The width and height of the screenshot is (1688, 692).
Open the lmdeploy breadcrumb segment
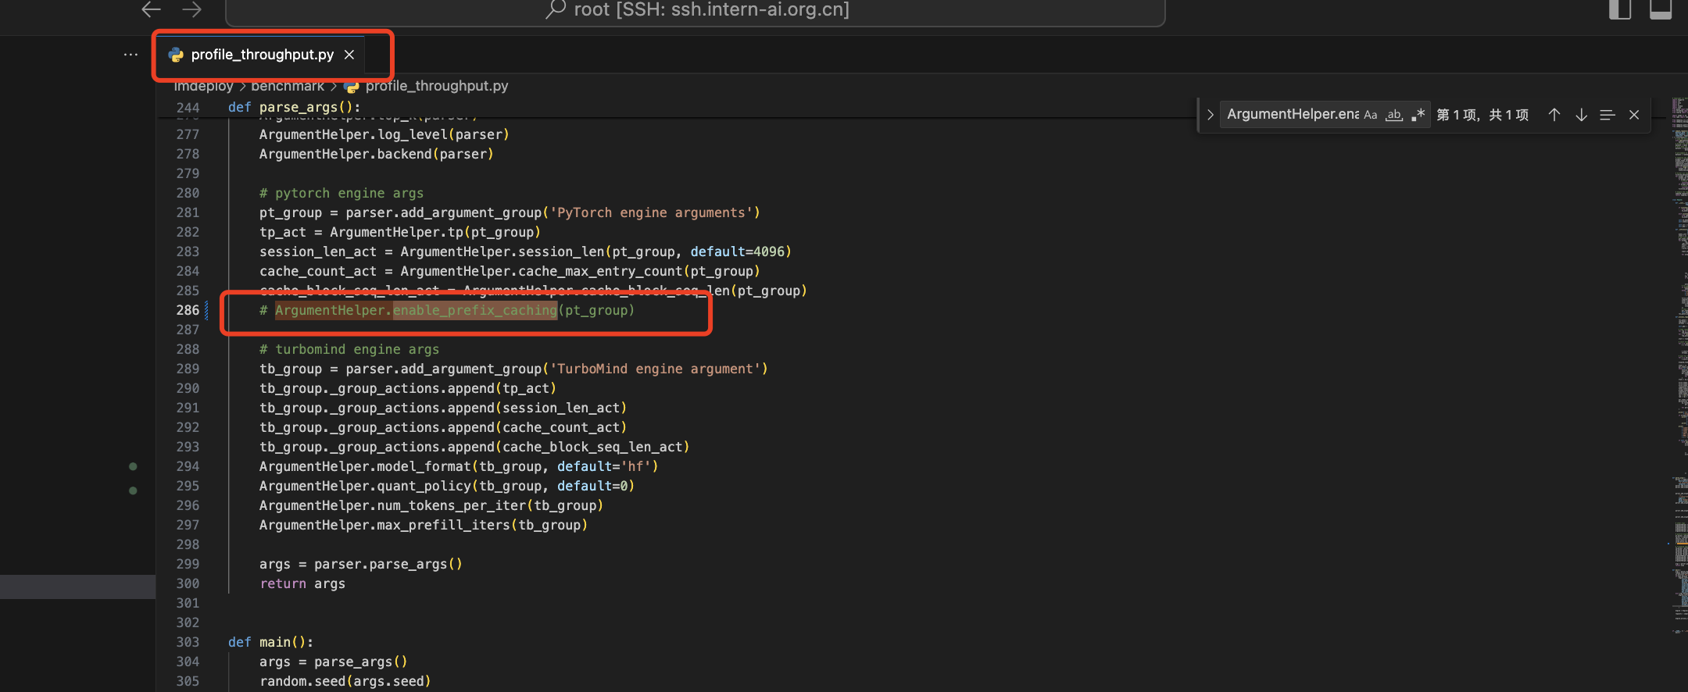[203, 86]
